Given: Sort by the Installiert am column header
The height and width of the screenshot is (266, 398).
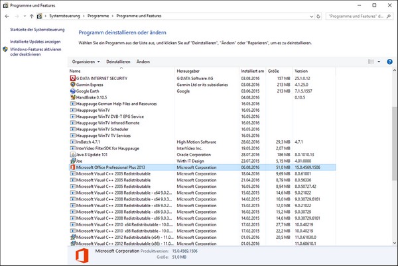Looking at the screenshot, I should click(253, 71).
